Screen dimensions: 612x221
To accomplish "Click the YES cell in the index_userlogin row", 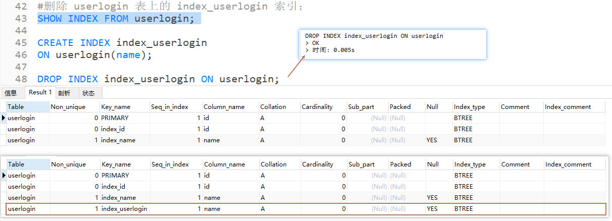I will point(432,209).
